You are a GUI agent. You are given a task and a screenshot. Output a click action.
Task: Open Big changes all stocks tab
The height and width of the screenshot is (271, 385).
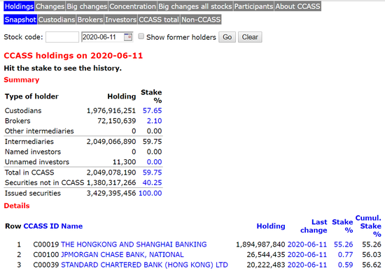[x=195, y=6]
